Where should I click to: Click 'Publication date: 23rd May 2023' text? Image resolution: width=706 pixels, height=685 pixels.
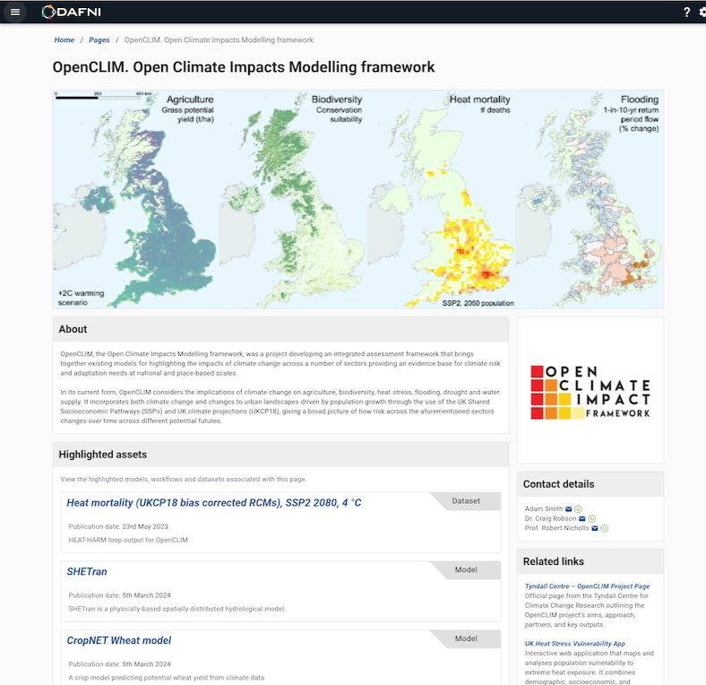pyautogui.click(x=118, y=527)
